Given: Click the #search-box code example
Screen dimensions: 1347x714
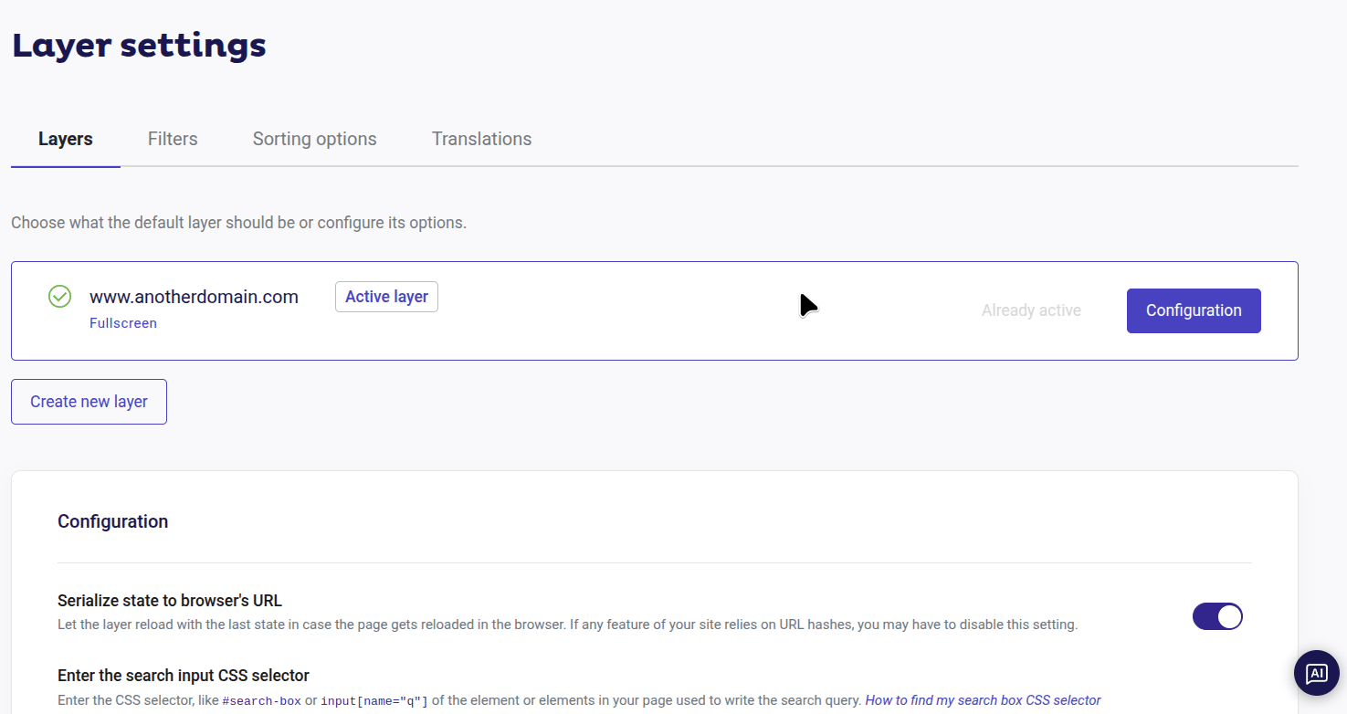Looking at the screenshot, I should (x=261, y=701).
